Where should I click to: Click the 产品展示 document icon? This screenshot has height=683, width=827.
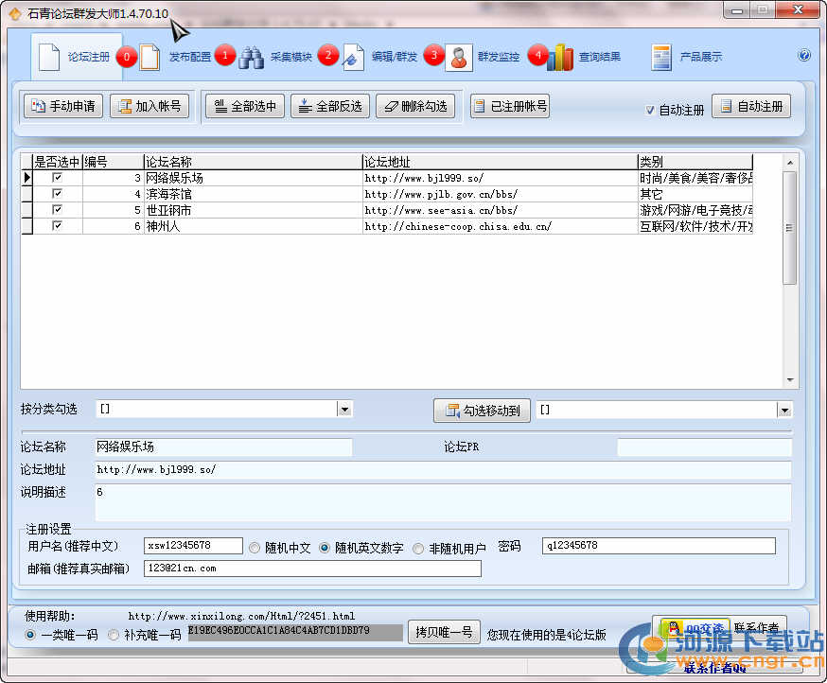[x=661, y=58]
